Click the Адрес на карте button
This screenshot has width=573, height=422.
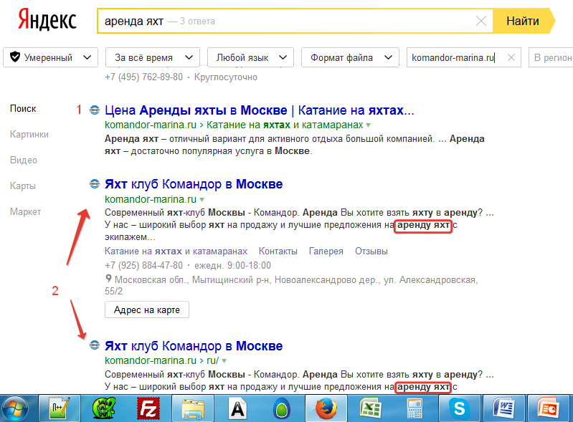pos(147,310)
